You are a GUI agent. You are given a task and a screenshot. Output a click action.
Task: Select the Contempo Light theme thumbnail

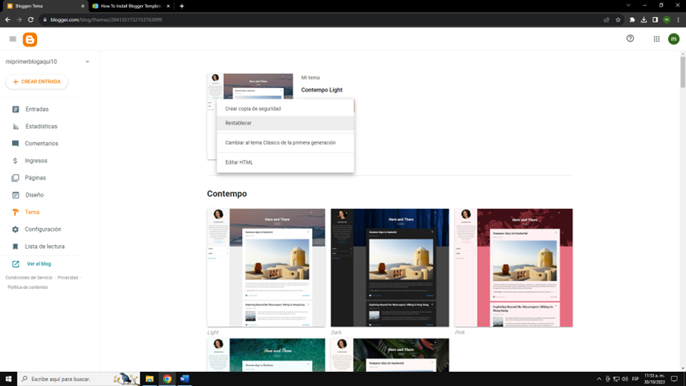(266, 268)
